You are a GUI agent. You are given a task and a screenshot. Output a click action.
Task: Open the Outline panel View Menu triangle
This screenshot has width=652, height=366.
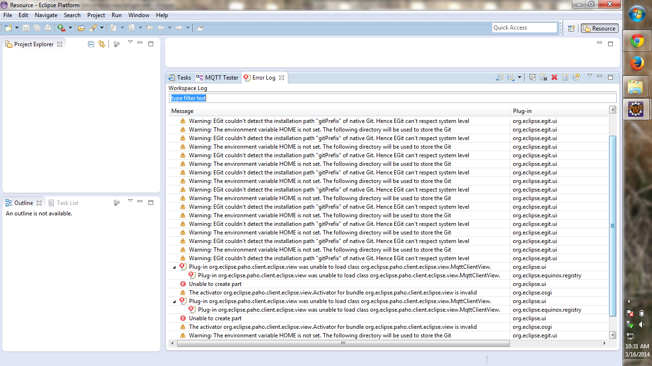[130, 201]
